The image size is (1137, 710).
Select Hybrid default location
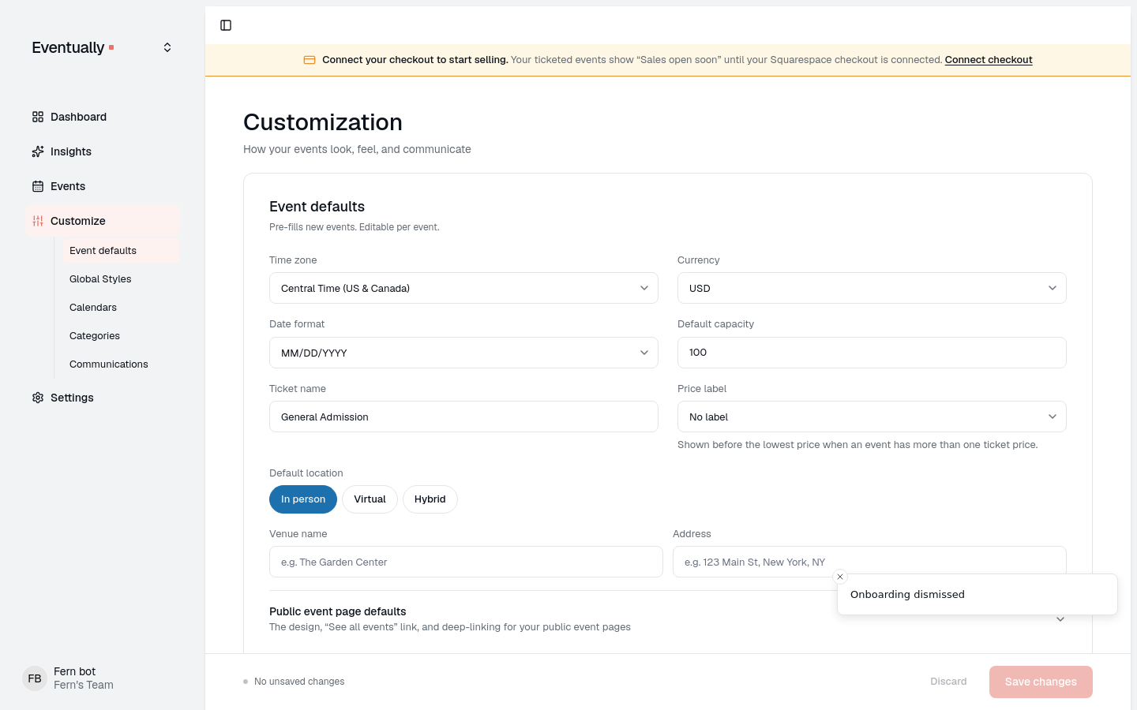(x=430, y=499)
